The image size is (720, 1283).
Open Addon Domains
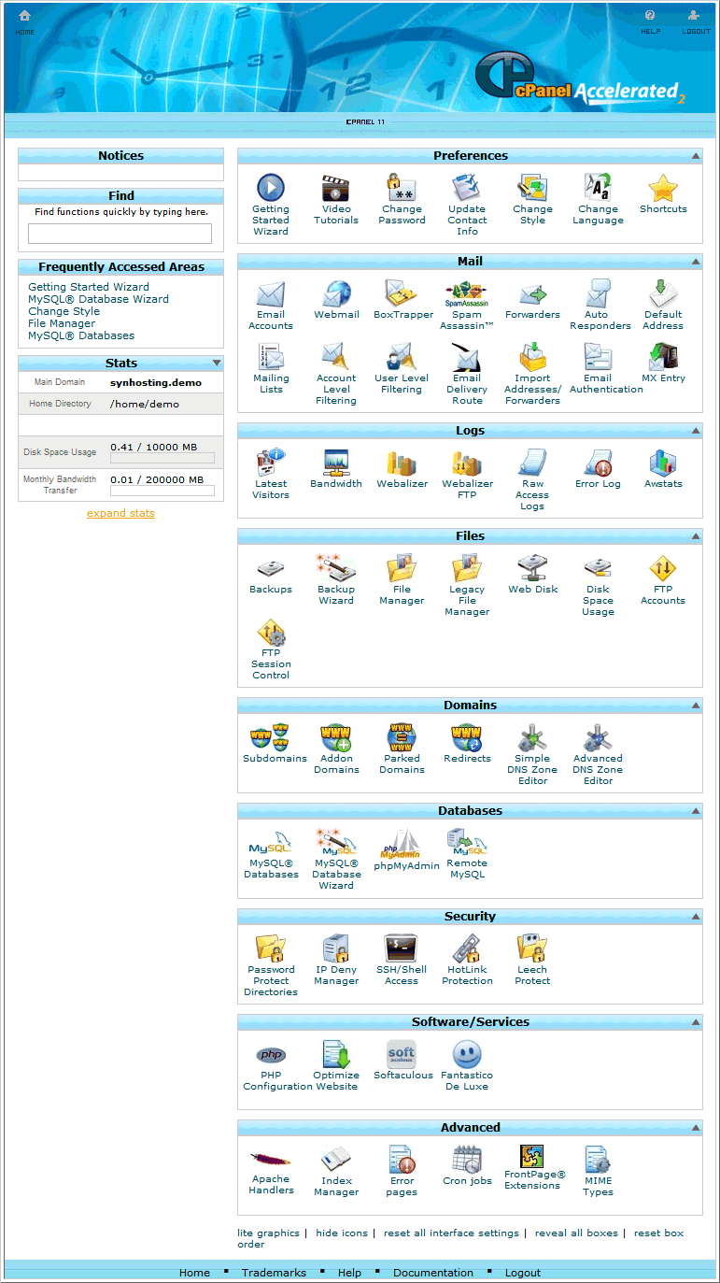tap(336, 737)
